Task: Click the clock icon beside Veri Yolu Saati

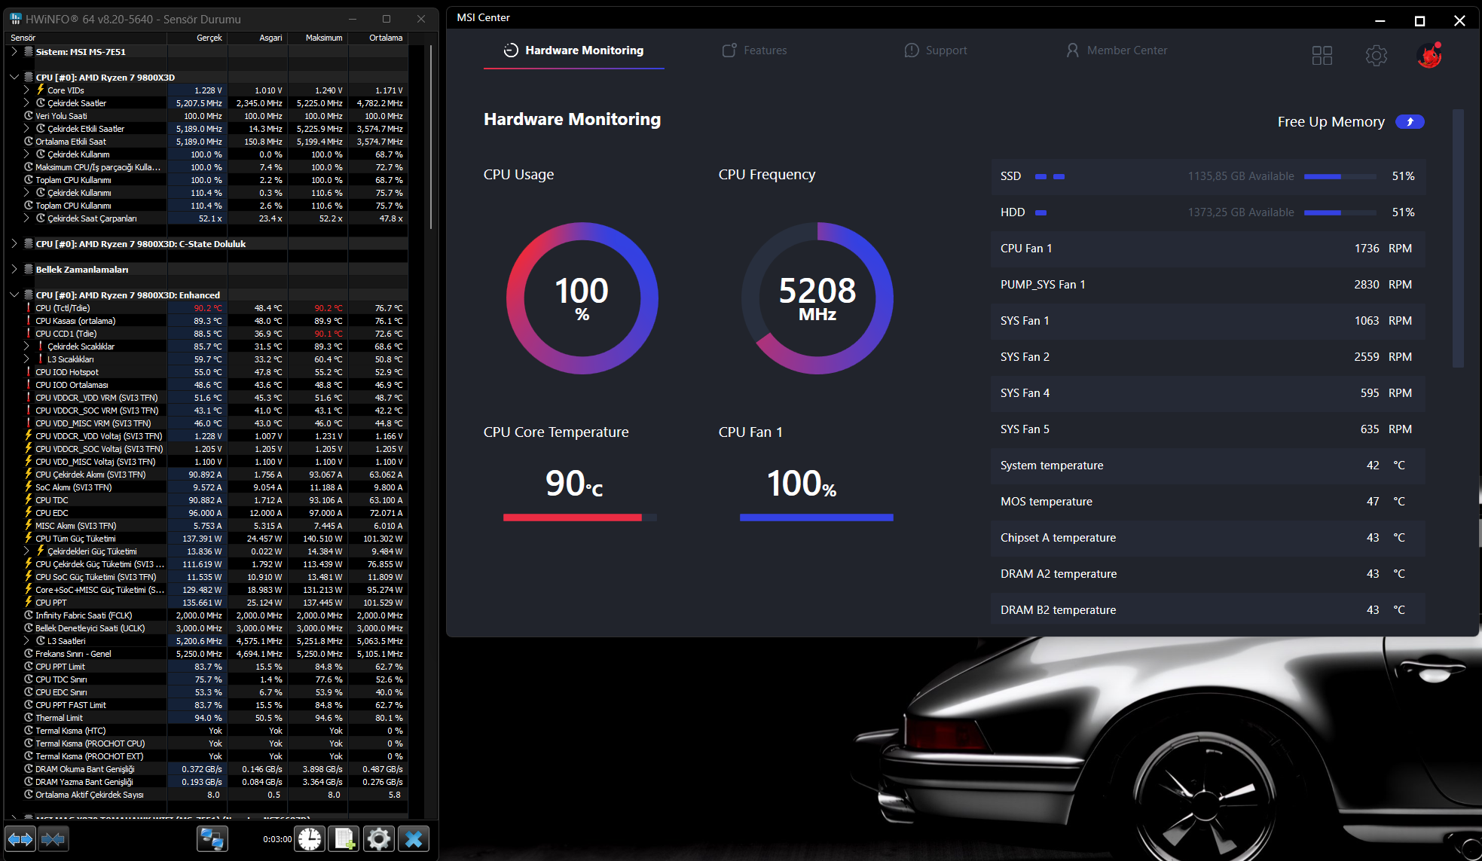Action: (x=29, y=116)
